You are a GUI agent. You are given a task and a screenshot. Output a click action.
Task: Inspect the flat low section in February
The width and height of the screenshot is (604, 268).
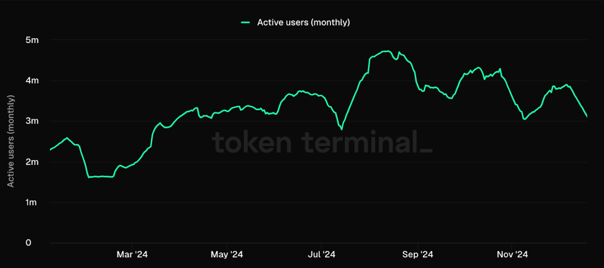point(101,176)
